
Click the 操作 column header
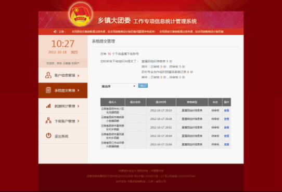click(227, 102)
